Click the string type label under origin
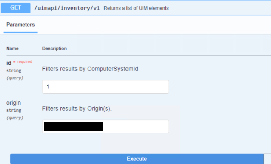The height and width of the screenshot is (164, 271). (x=14, y=110)
